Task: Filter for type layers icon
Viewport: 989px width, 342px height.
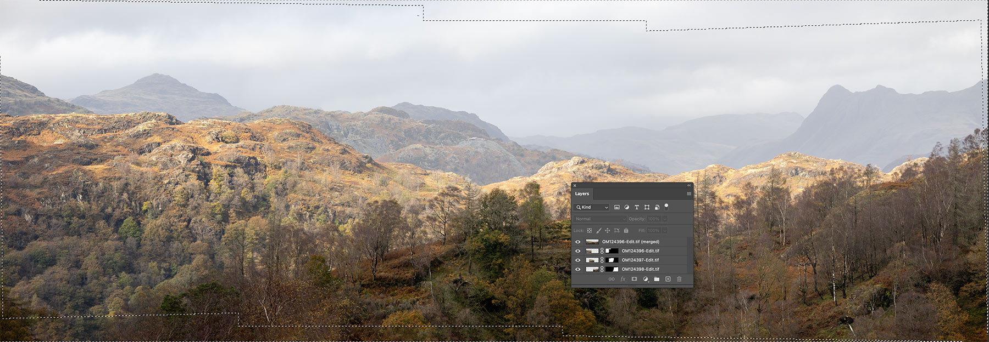Action: click(636, 207)
